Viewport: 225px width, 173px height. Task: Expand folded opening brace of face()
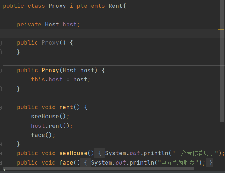click(x=86, y=163)
